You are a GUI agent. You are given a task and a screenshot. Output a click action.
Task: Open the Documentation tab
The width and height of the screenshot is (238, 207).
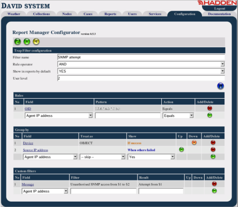click(x=219, y=14)
